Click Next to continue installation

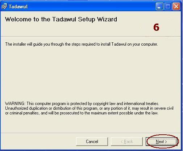[162, 142]
